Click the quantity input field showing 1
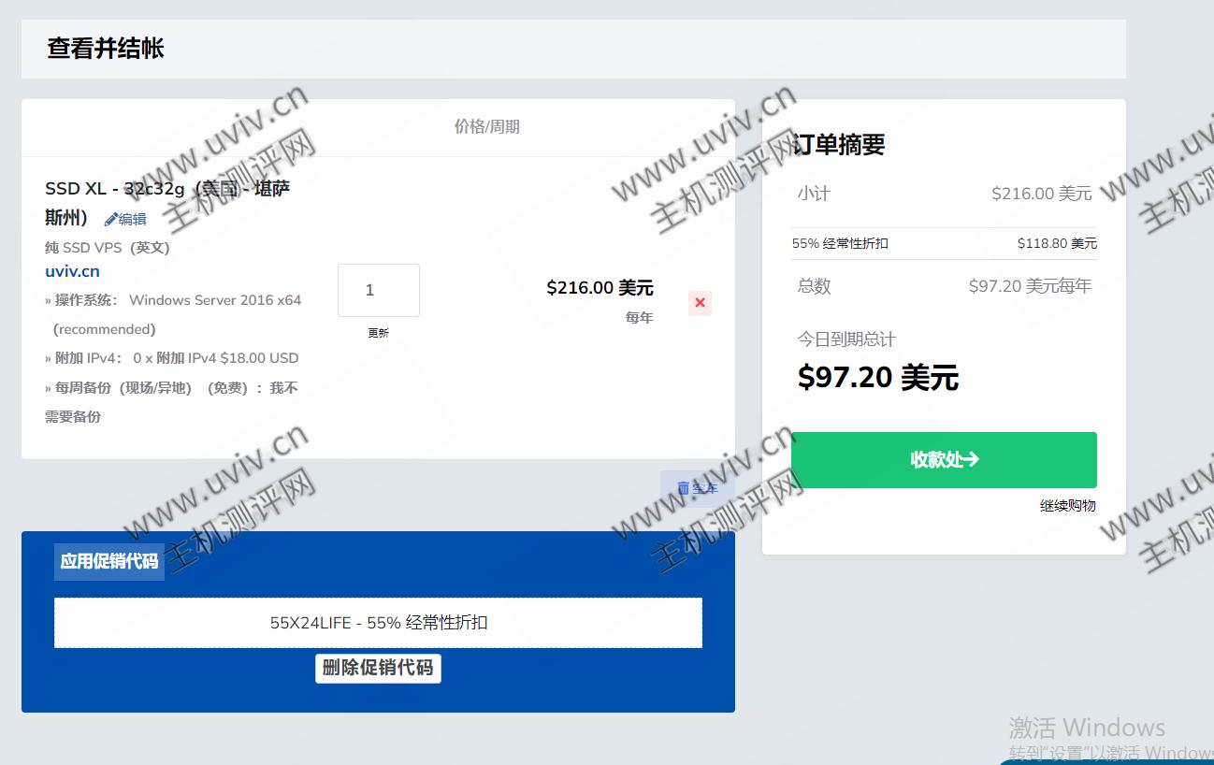Image resolution: width=1214 pixels, height=765 pixels. tap(378, 290)
